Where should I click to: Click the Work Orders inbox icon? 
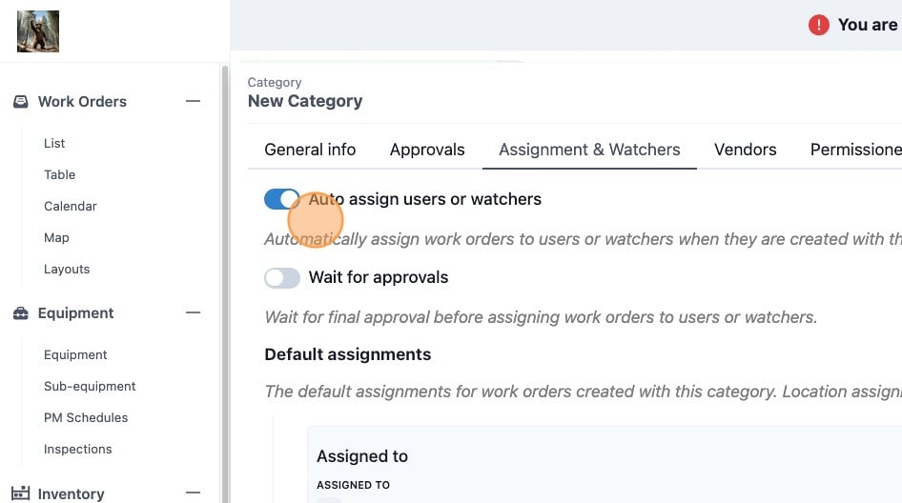pos(21,102)
